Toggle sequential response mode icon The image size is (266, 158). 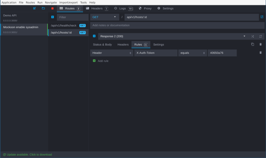click(x=260, y=36)
